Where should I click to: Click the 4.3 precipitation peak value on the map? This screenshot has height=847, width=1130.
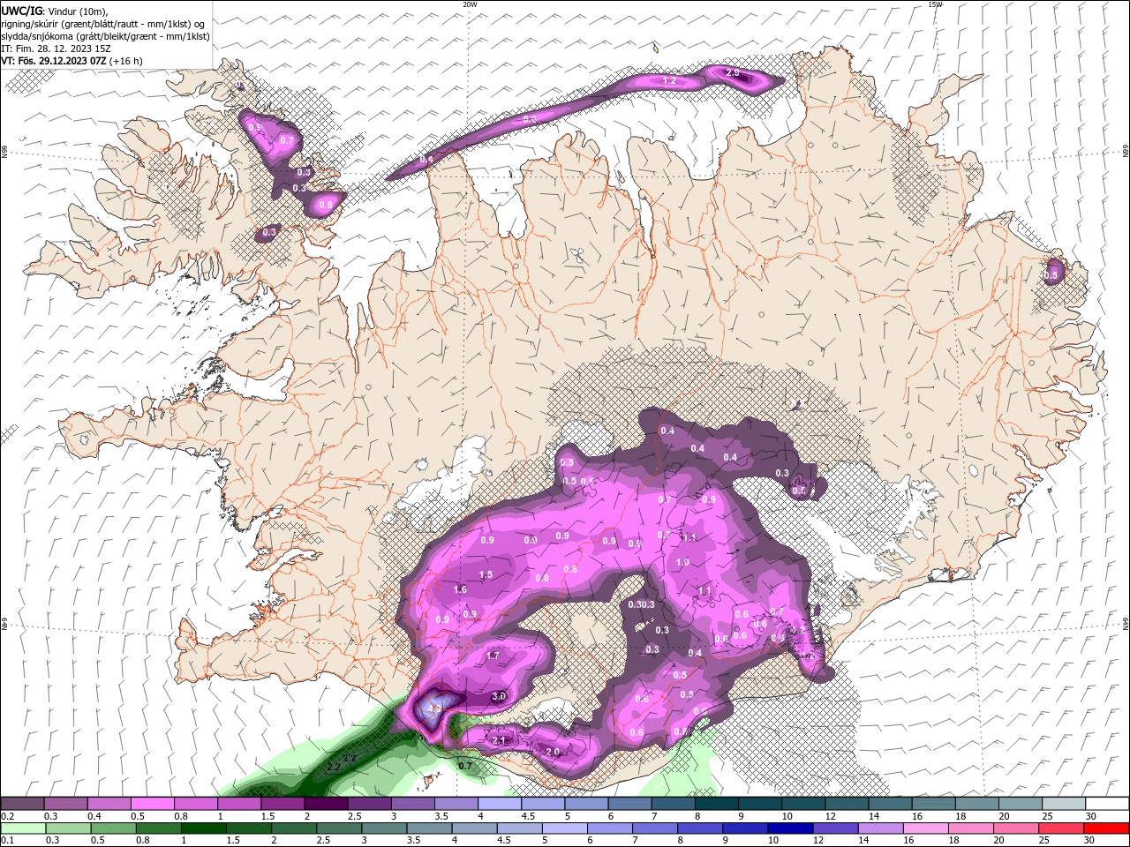pos(433,707)
